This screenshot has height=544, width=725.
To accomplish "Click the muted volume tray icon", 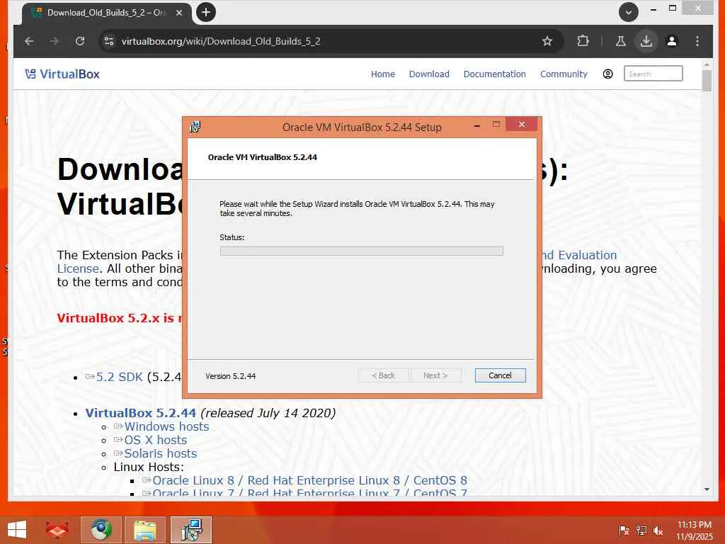I will click(658, 531).
